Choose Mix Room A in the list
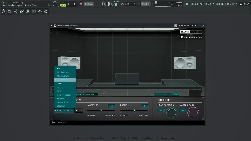This screenshot has height=141, width=251. pos(63,72)
